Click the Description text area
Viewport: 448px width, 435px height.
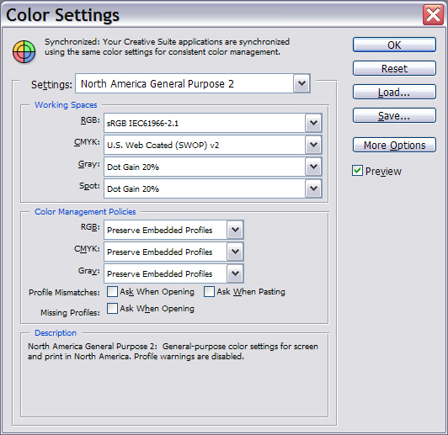[x=174, y=376]
